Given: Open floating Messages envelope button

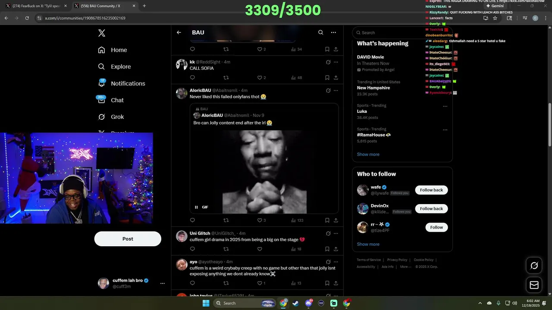Looking at the screenshot, I should pyautogui.click(x=534, y=285).
